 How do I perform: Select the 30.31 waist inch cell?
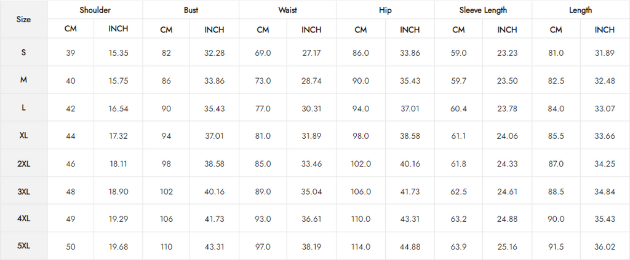tap(311, 108)
